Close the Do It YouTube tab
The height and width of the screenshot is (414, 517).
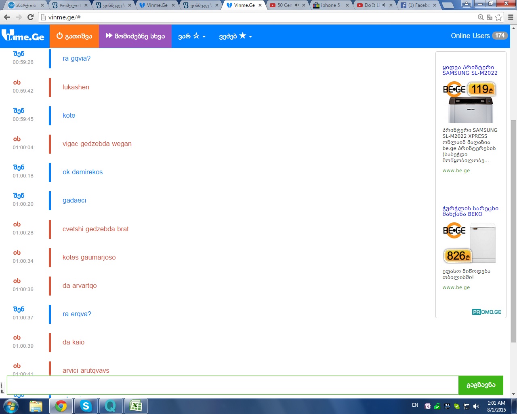(391, 5)
